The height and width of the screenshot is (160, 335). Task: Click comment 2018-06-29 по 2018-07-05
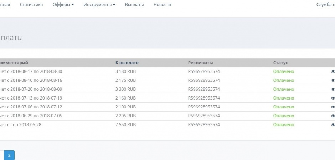(36, 116)
